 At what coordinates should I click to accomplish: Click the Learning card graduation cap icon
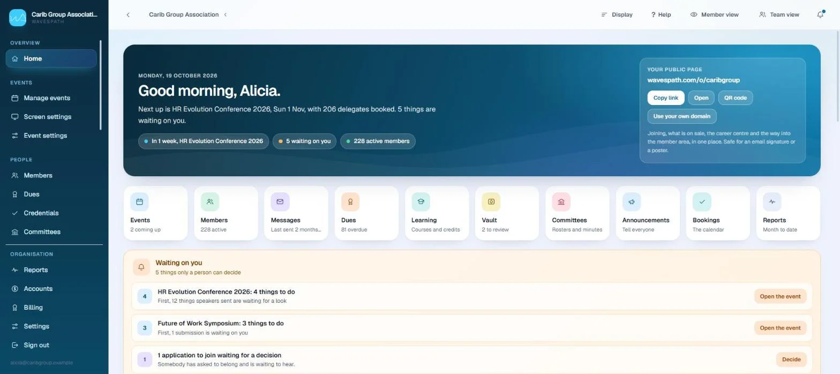421,202
